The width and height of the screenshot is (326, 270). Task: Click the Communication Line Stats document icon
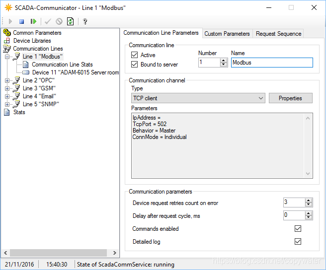click(25, 65)
